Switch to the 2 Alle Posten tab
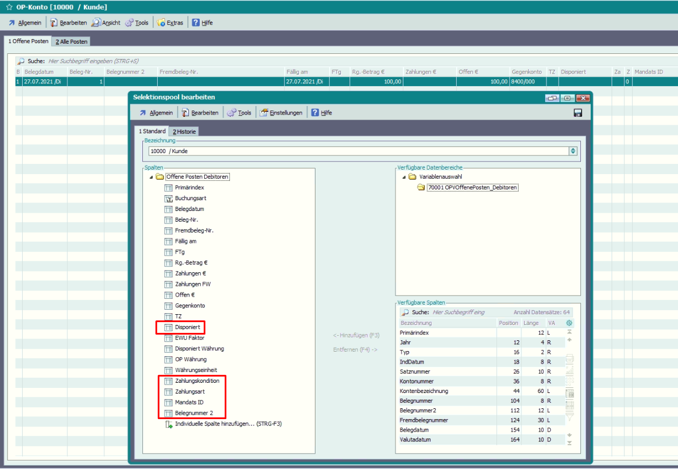The width and height of the screenshot is (678, 469). pyautogui.click(x=71, y=41)
